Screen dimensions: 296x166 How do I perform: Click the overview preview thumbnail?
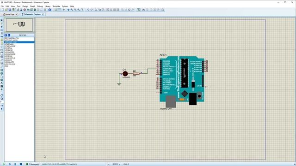[19, 25]
